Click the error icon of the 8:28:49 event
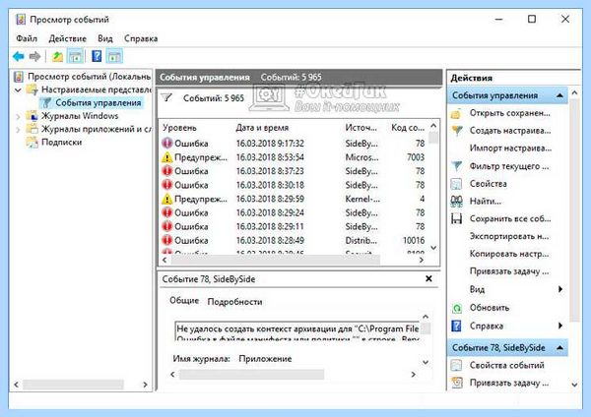The width and height of the screenshot is (591, 417). 167,240
